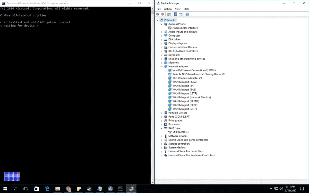Switch to Chrome on the taskbar
The height and width of the screenshot is (193, 309).
point(68,189)
